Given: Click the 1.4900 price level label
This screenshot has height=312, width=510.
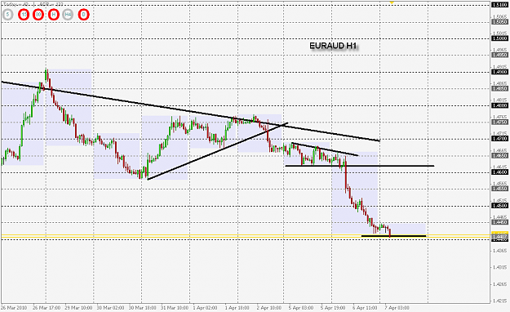Looking at the screenshot, I should point(499,72).
